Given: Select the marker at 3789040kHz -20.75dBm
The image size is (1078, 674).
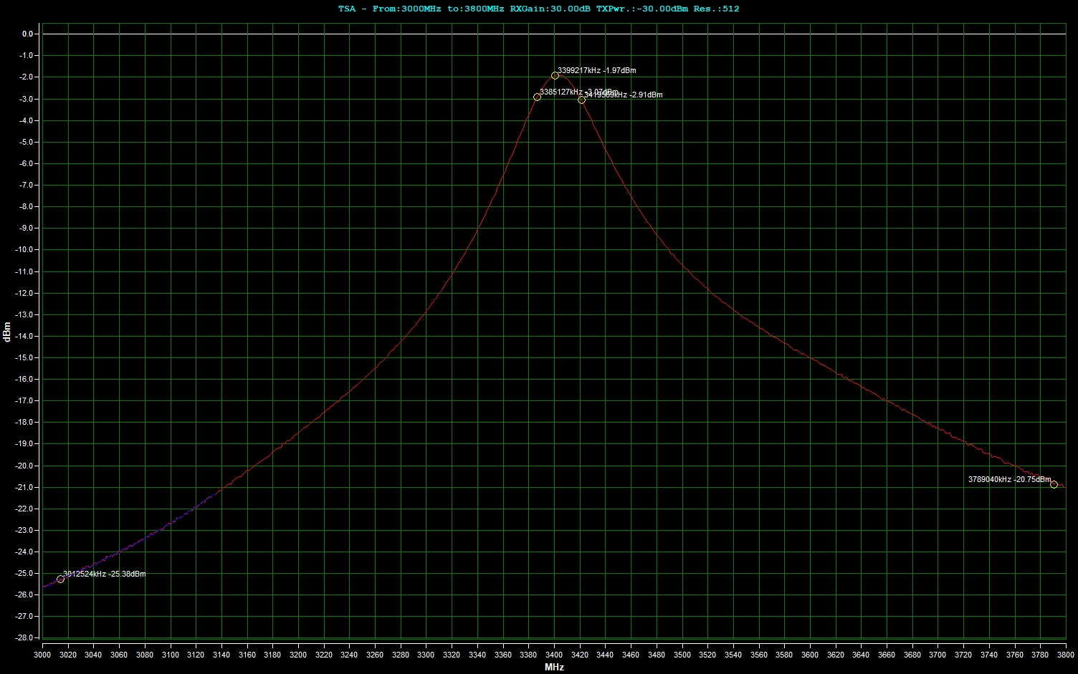Looking at the screenshot, I should (1054, 484).
